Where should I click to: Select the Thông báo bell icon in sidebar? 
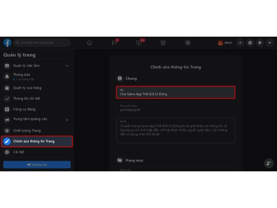pos(7,76)
